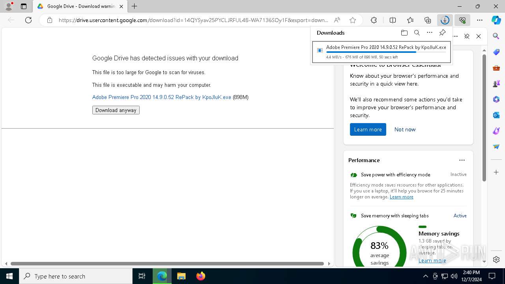Launch Firefox from taskbar

click(200, 276)
